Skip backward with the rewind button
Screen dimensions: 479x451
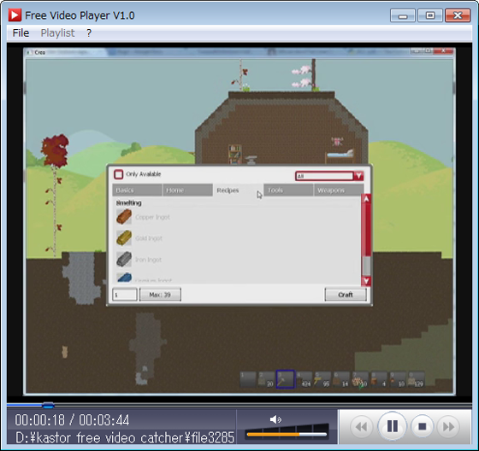click(x=361, y=426)
